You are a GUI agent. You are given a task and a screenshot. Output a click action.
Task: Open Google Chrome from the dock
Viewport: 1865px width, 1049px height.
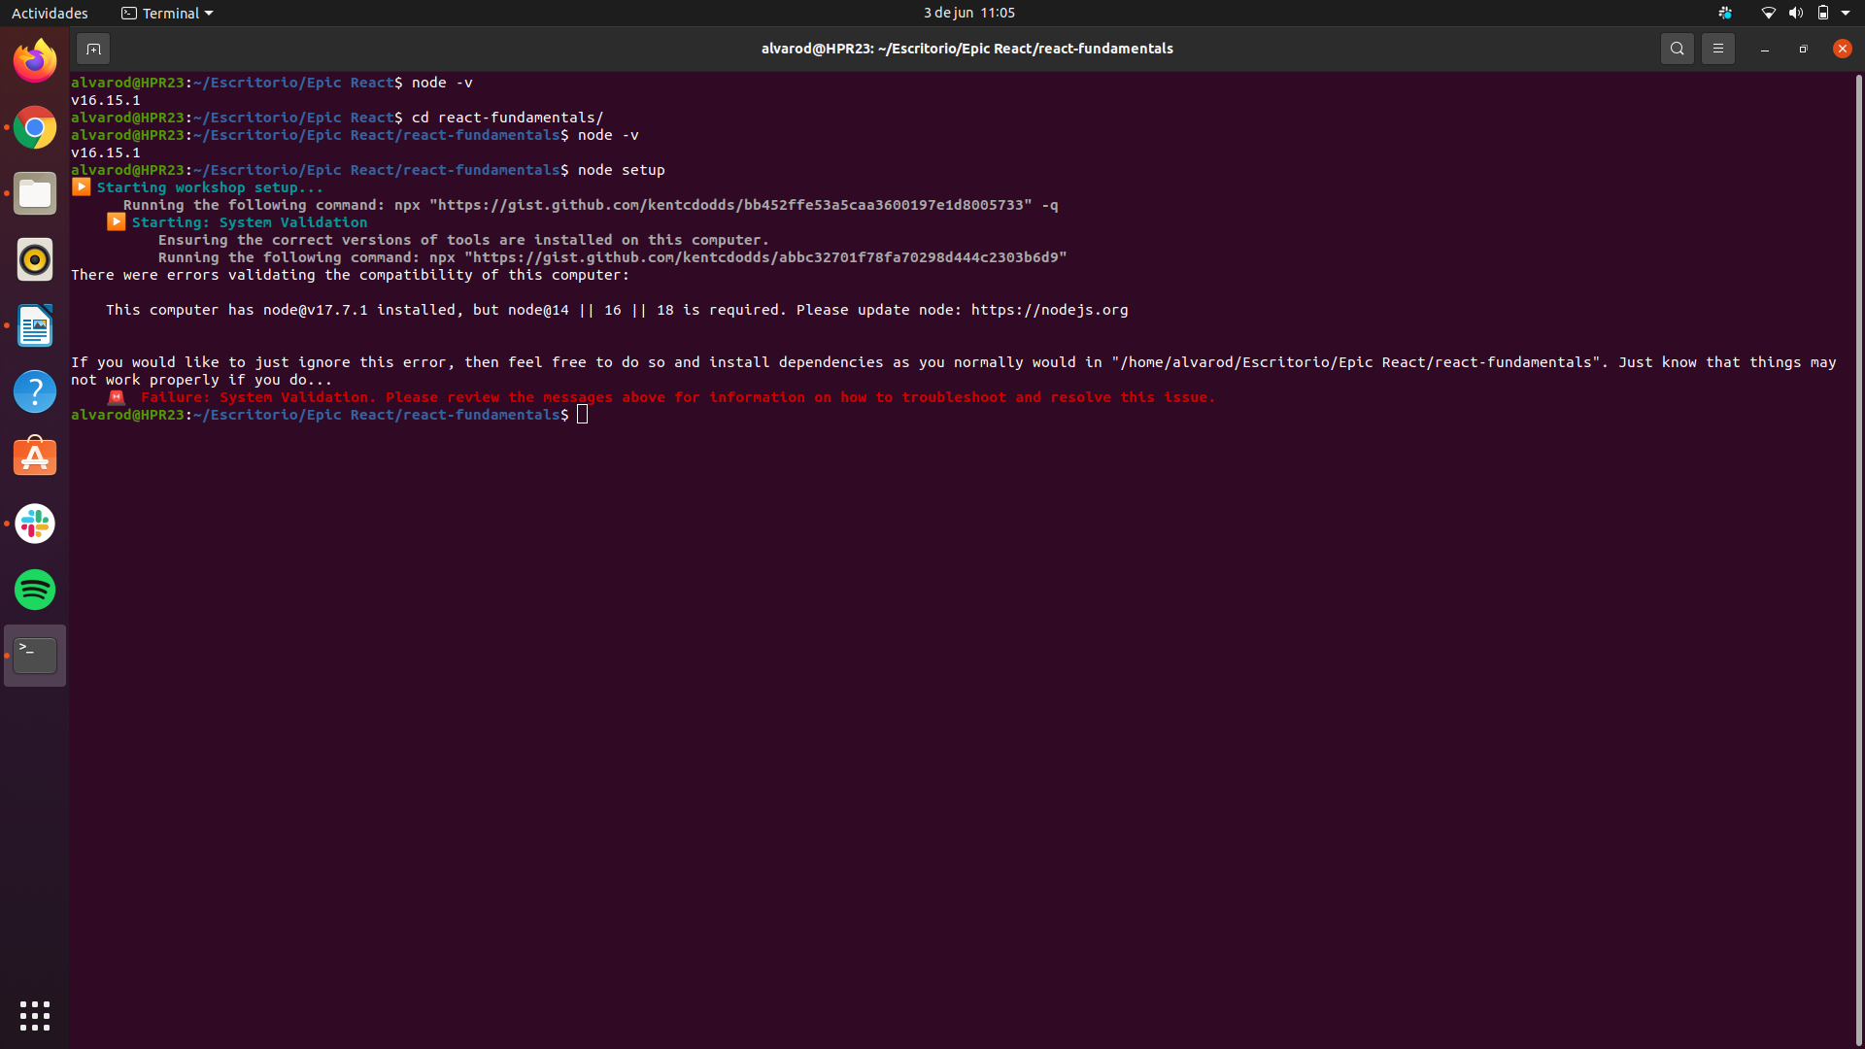coord(35,127)
